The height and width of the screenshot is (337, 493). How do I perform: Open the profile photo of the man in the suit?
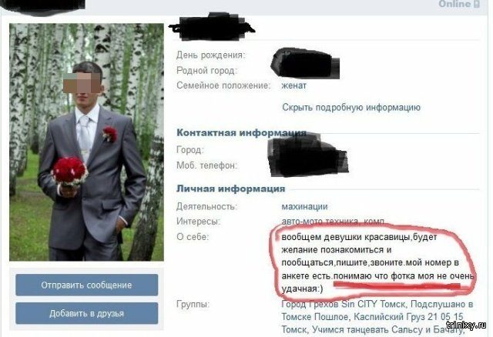(86, 142)
